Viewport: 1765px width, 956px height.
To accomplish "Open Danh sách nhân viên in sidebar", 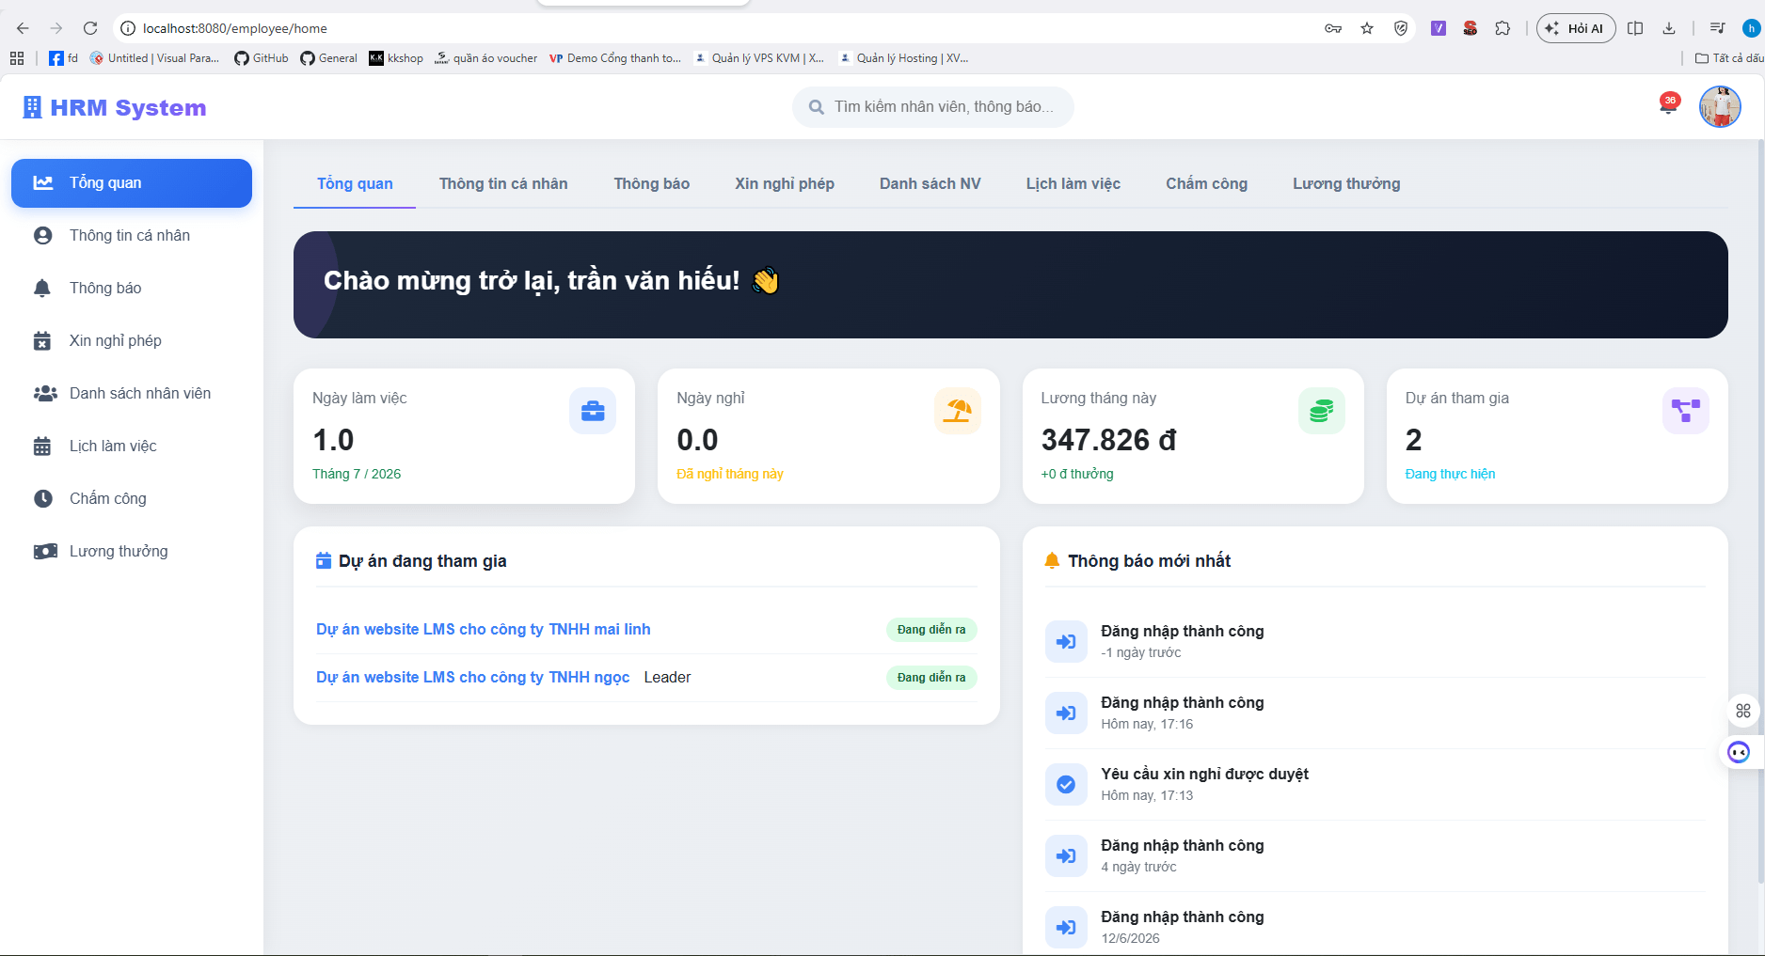I will click(x=132, y=393).
